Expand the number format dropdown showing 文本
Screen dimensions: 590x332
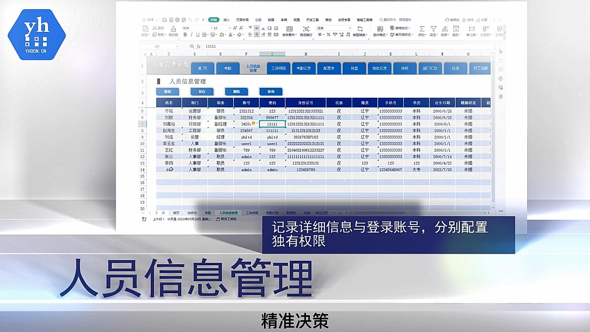click(350, 28)
